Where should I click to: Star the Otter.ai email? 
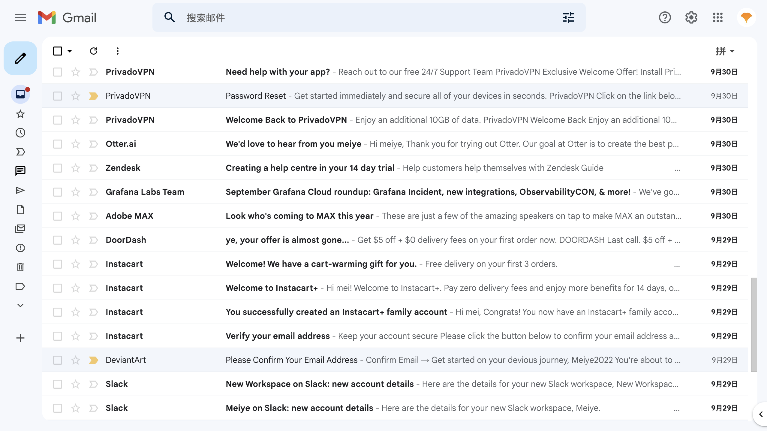click(76, 144)
